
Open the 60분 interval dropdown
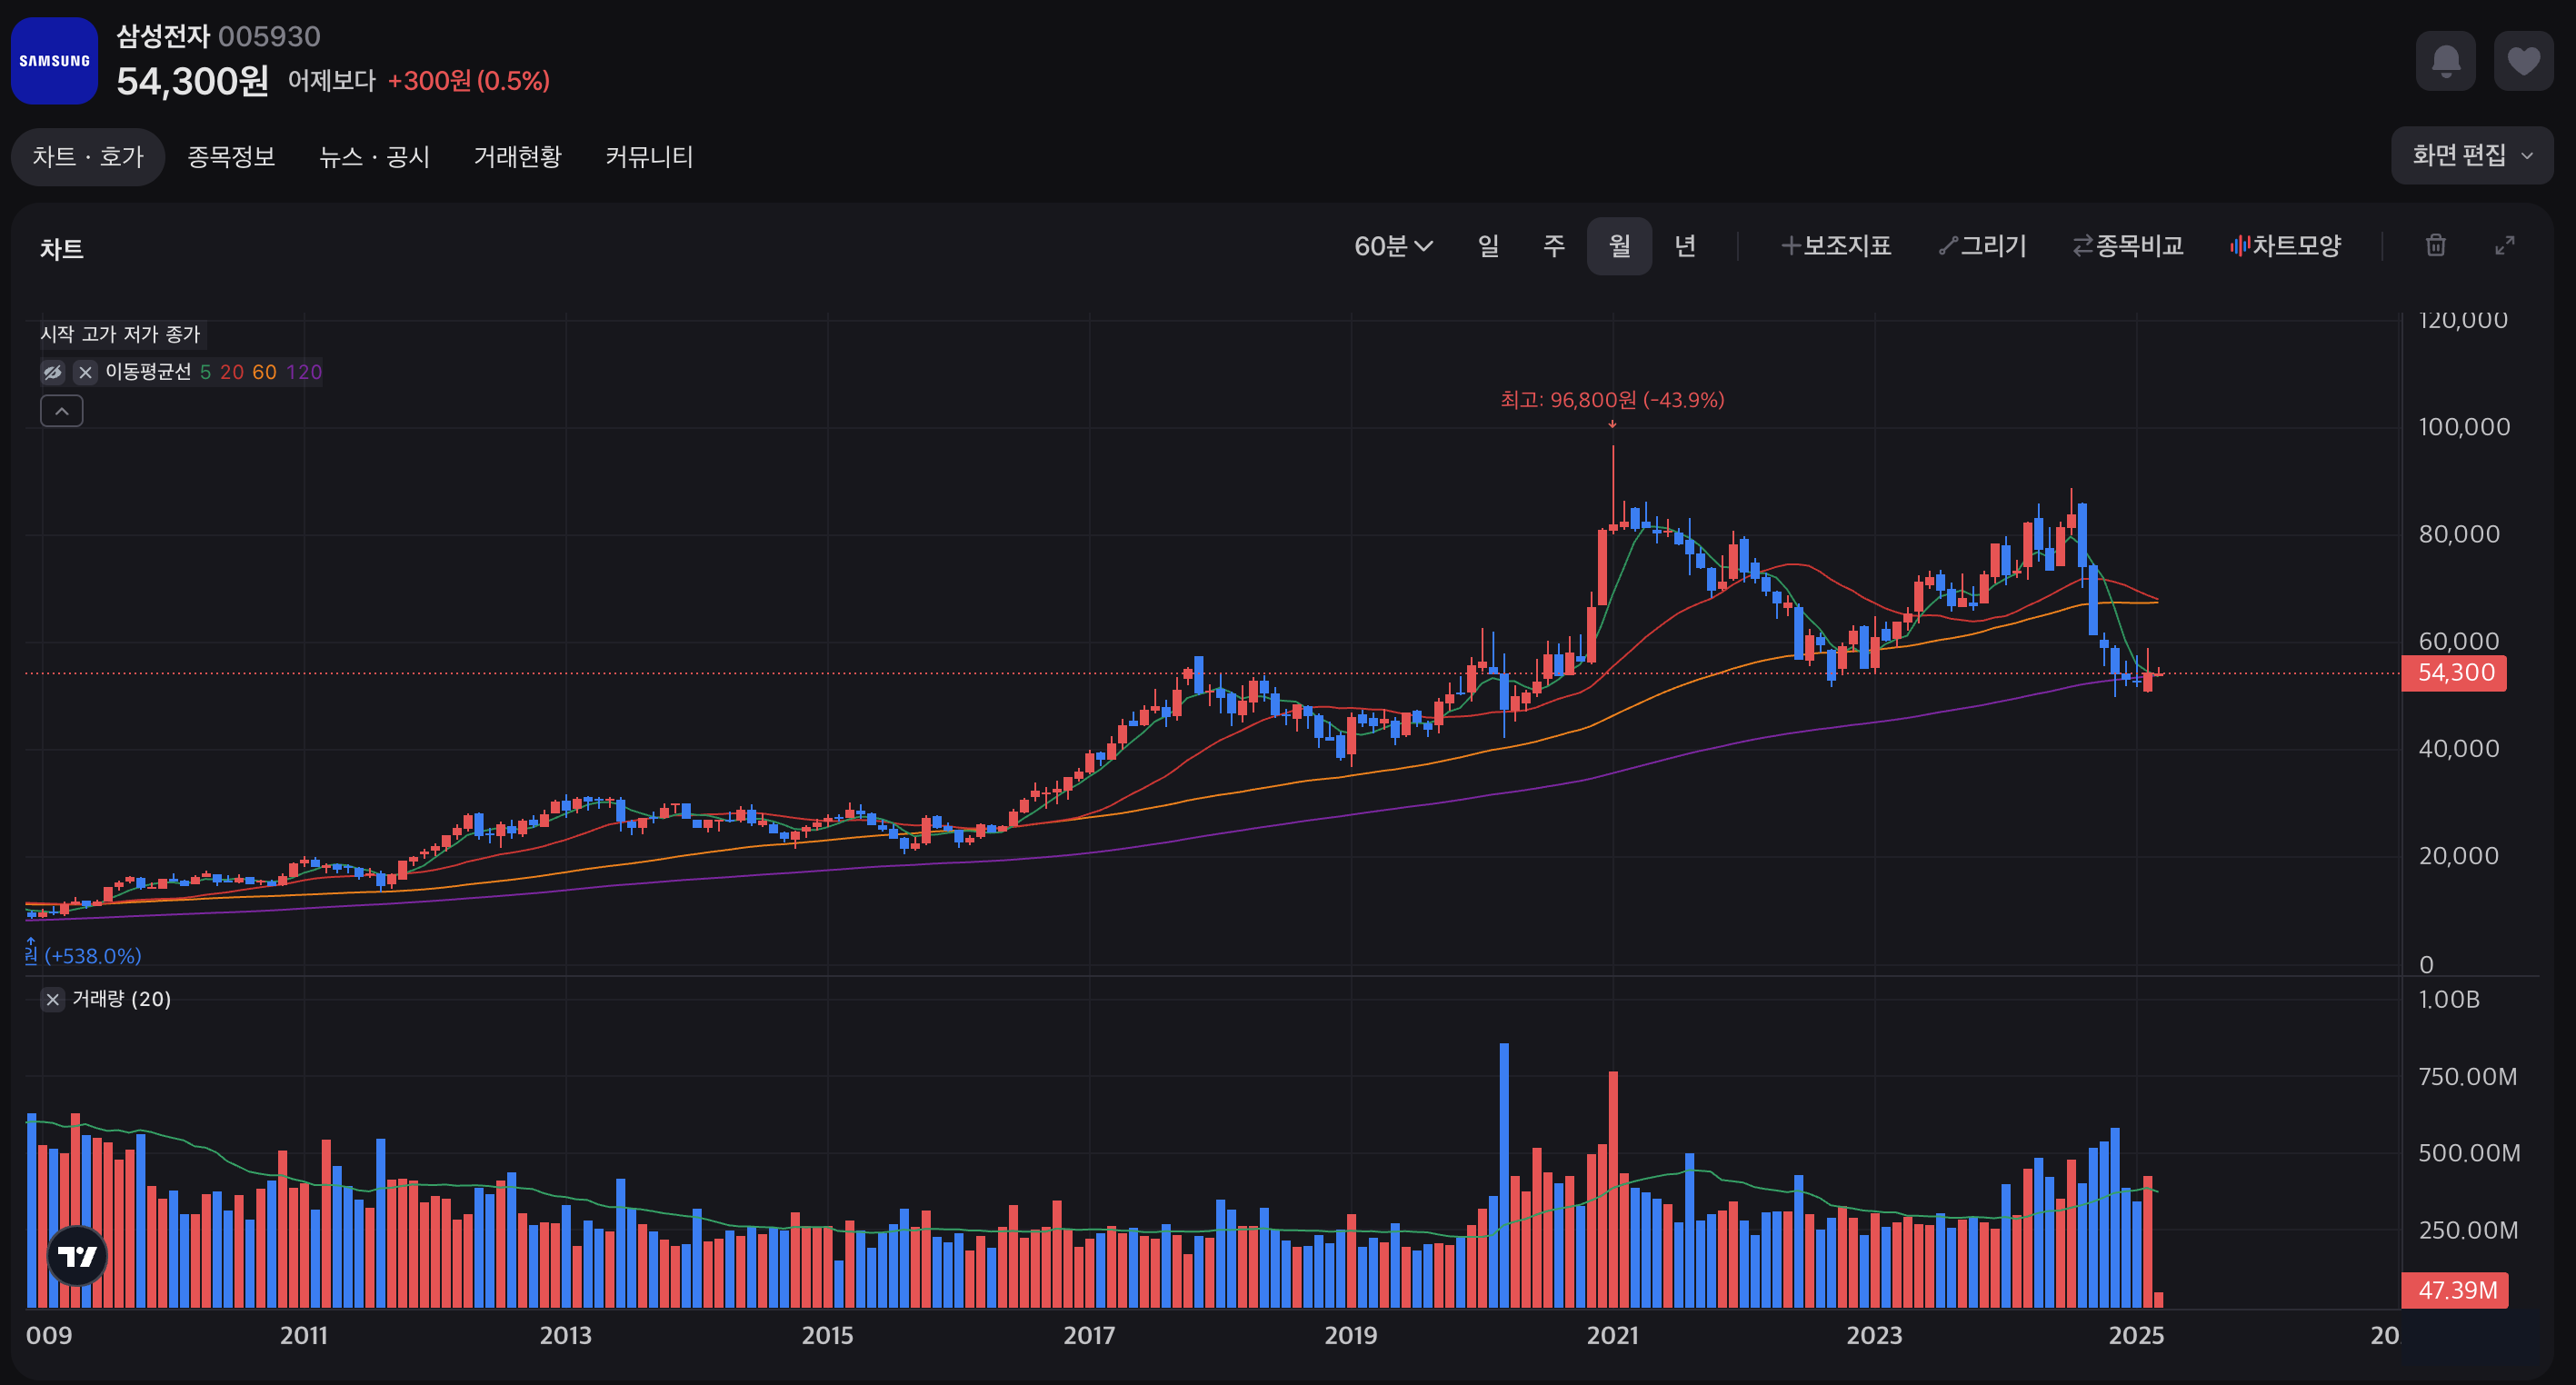(x=1393, y=246)
